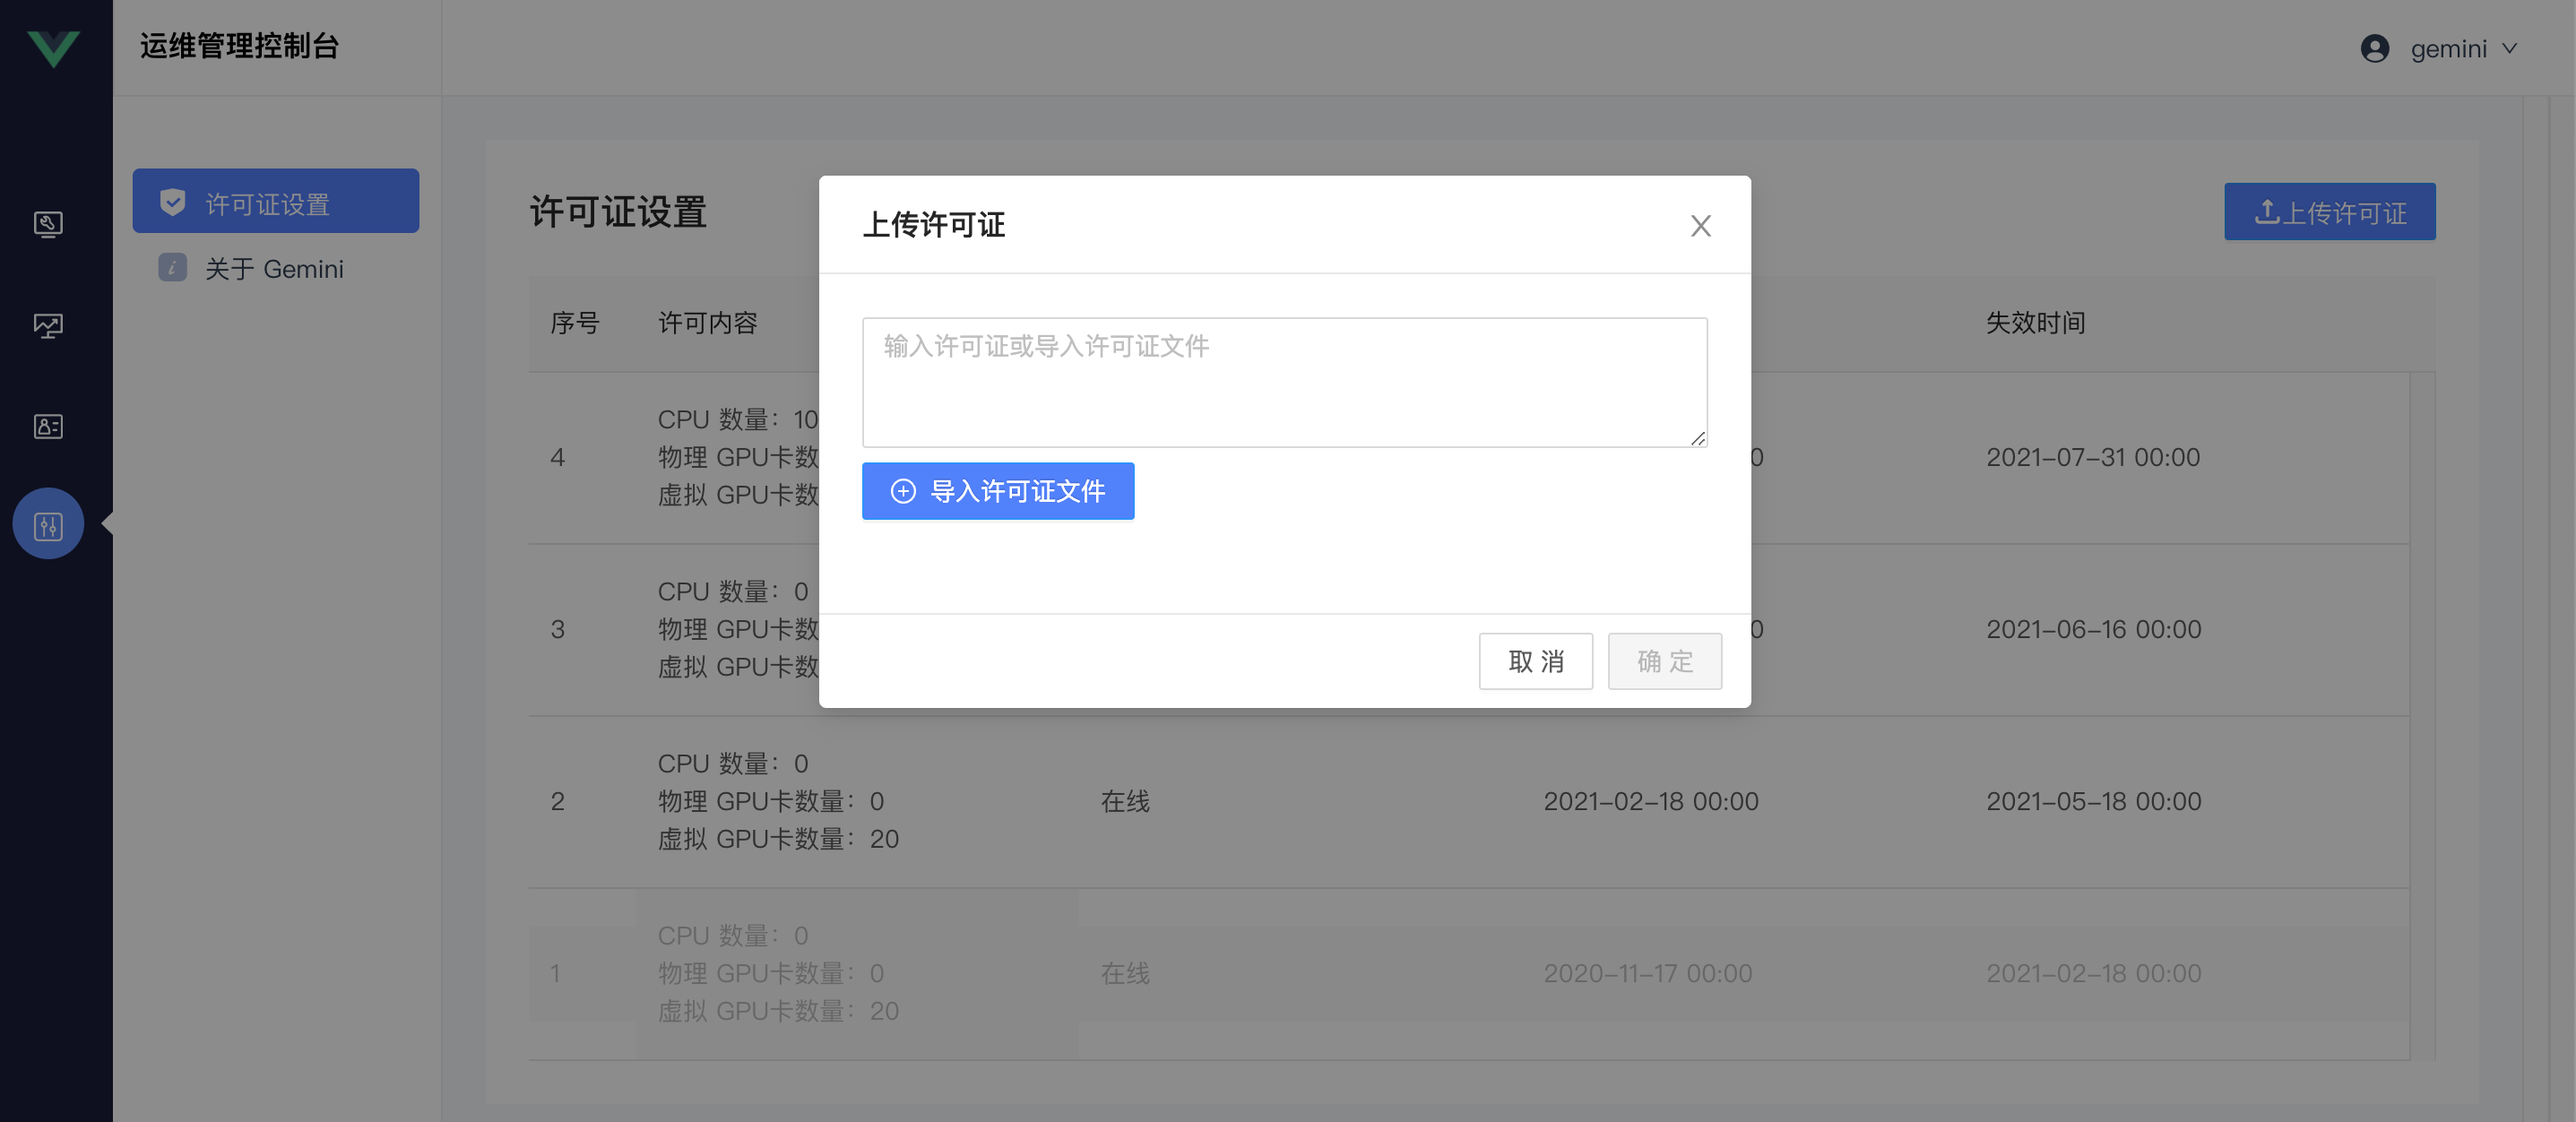Click the 序号 column header

point(575,322)
